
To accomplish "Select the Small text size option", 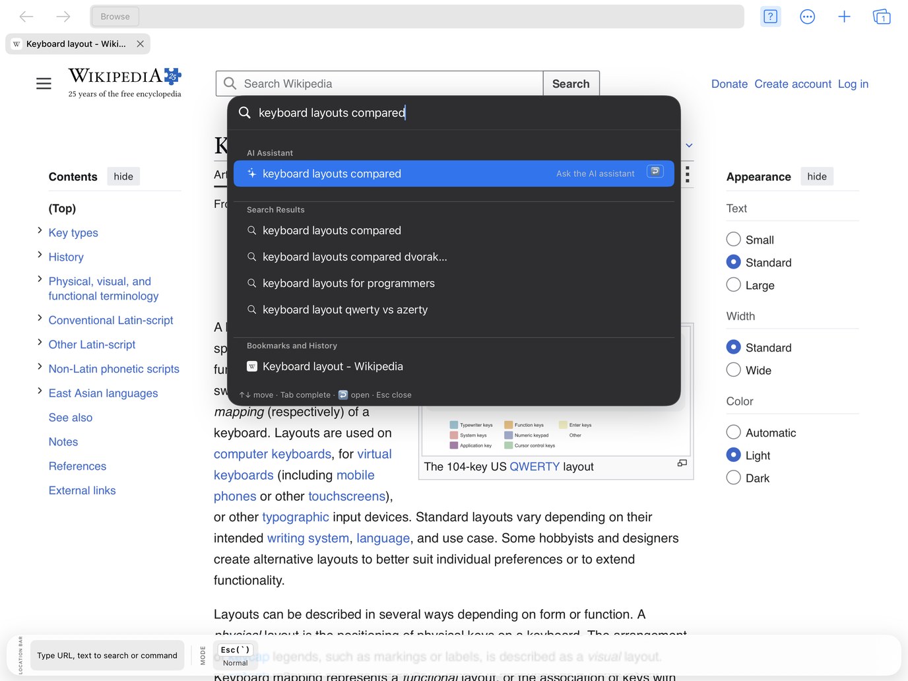I will [733, 240].
